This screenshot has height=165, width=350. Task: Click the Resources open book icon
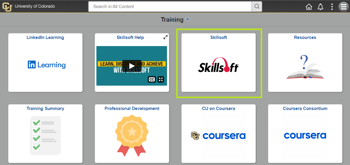[x=305, y=67]
